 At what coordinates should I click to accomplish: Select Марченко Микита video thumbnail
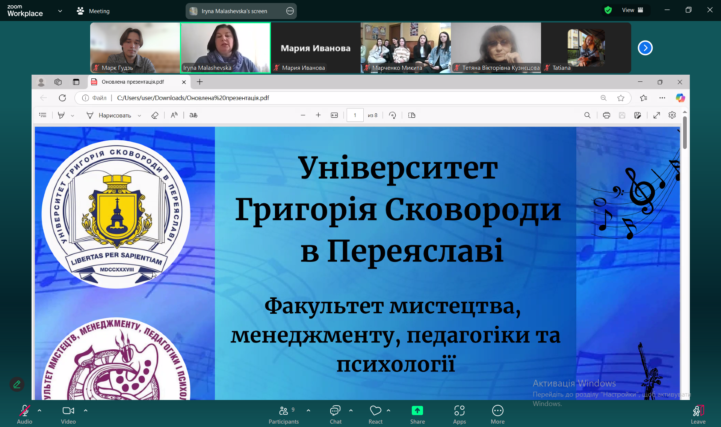pyautogui.click(x=406, y=48)
